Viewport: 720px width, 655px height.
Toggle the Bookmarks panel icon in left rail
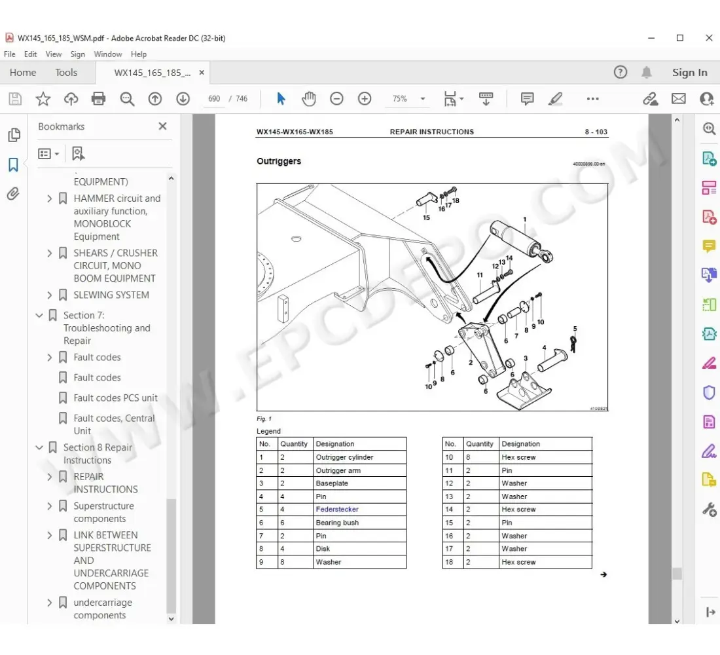pyautogui.click(x=13, y=164)
